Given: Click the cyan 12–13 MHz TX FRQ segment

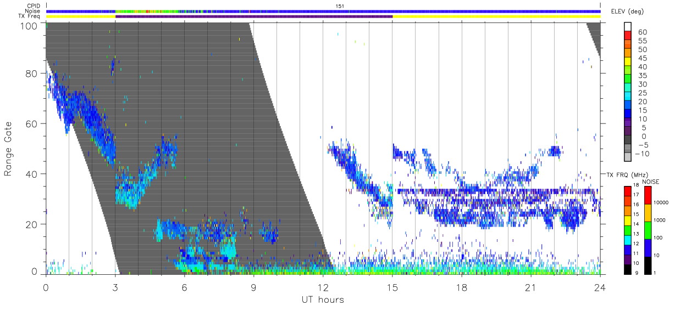Looking at the screenshot, I should [x=628, y=240].
